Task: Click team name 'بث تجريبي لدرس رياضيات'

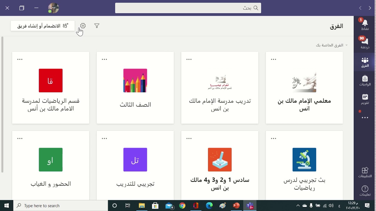Action: tap(304, 184)
